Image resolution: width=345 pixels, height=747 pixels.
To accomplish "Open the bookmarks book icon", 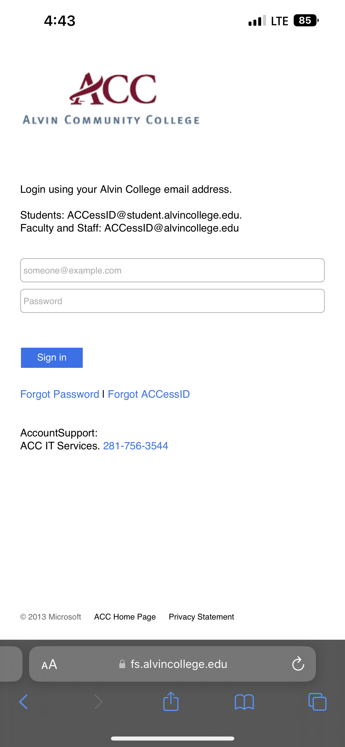I will click(244, 702).
